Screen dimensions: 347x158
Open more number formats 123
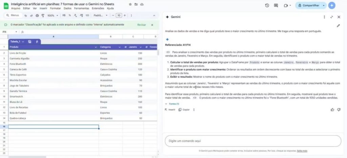(87, 16)
